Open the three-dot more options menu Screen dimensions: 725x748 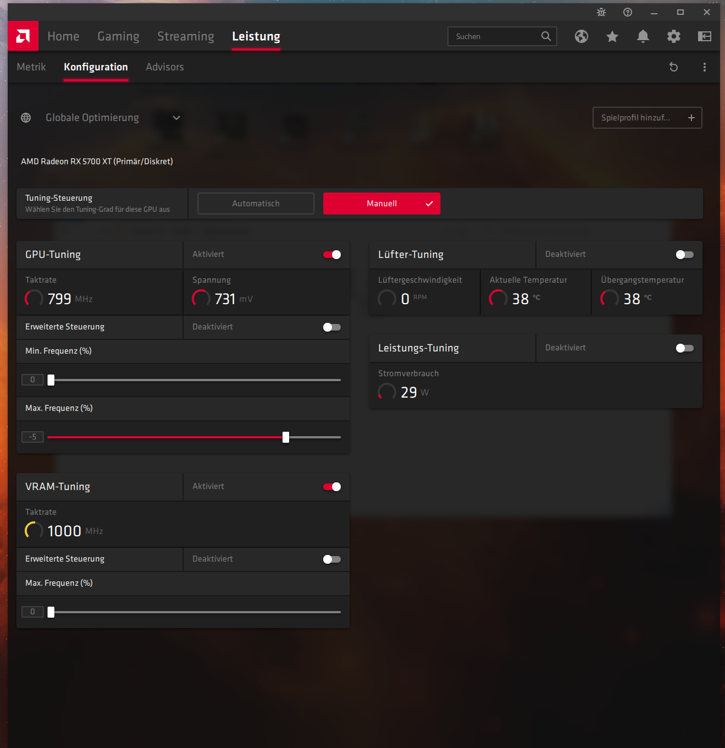[705, 67]
